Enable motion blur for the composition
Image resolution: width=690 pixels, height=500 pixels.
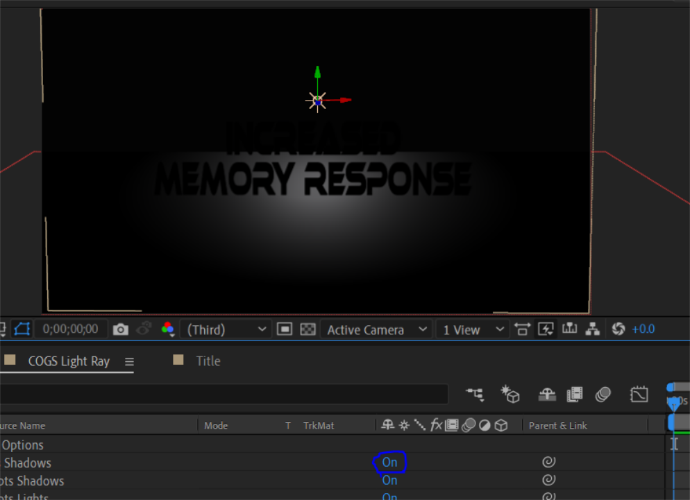click(603, 394)
